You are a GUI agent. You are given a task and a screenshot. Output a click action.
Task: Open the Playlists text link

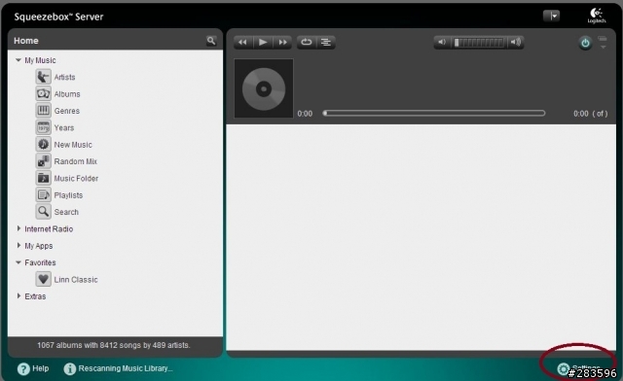pos(68,195)
